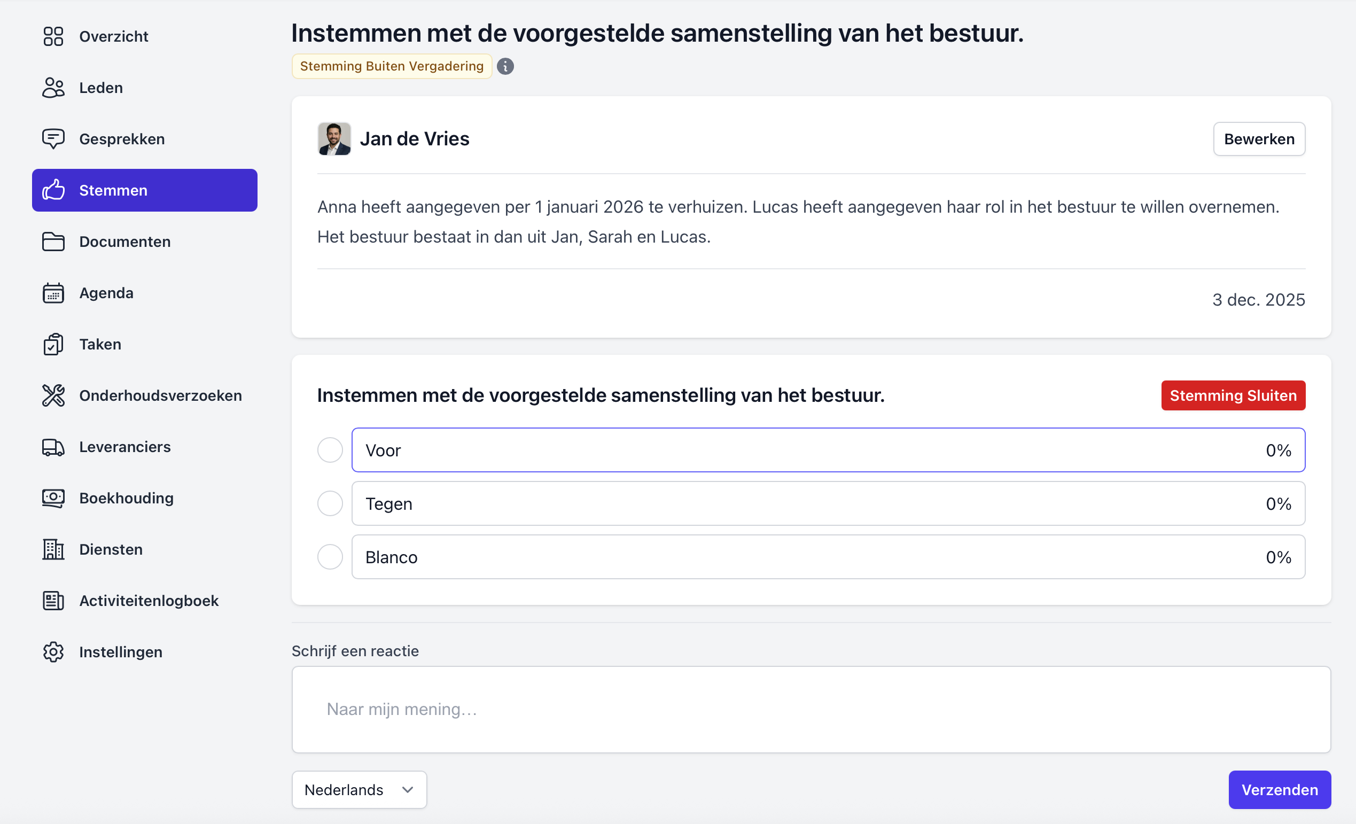Click the Activiteitenlogboek newspaper icon

click(53, 601)
